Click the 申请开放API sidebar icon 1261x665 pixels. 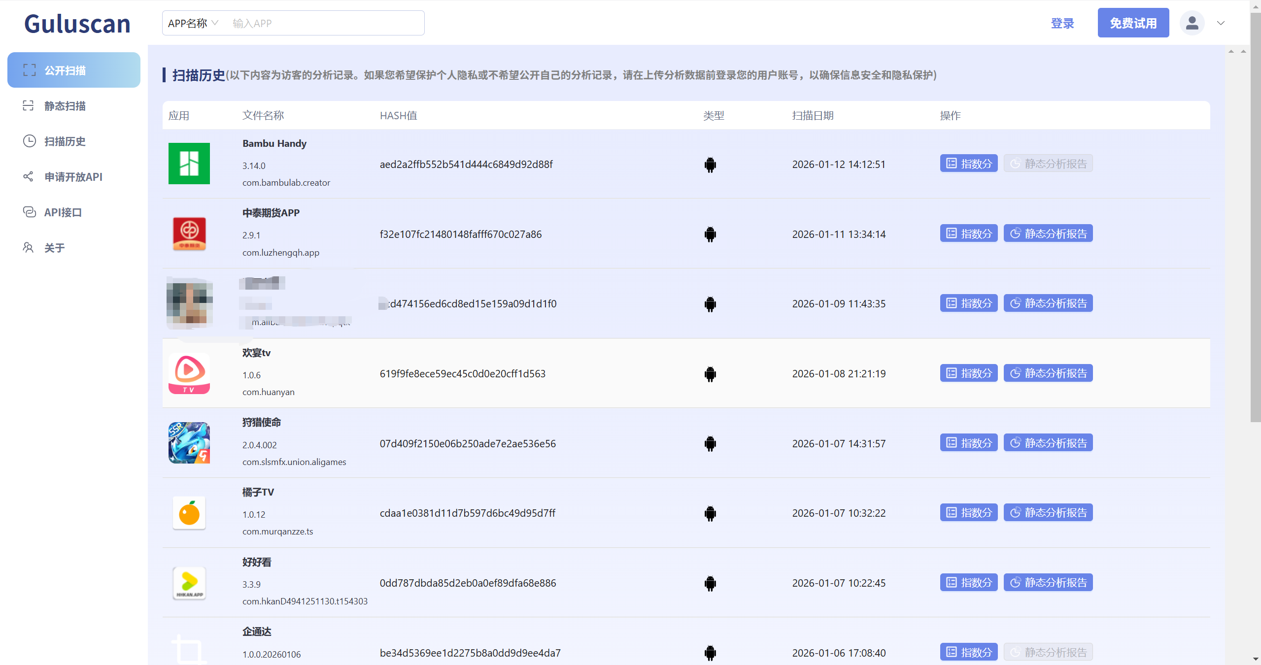click(x=29, y=176)
